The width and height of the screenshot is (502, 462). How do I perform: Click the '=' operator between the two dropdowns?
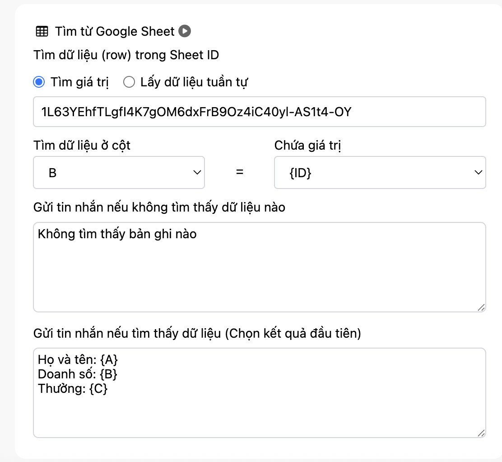pos(240,172)
